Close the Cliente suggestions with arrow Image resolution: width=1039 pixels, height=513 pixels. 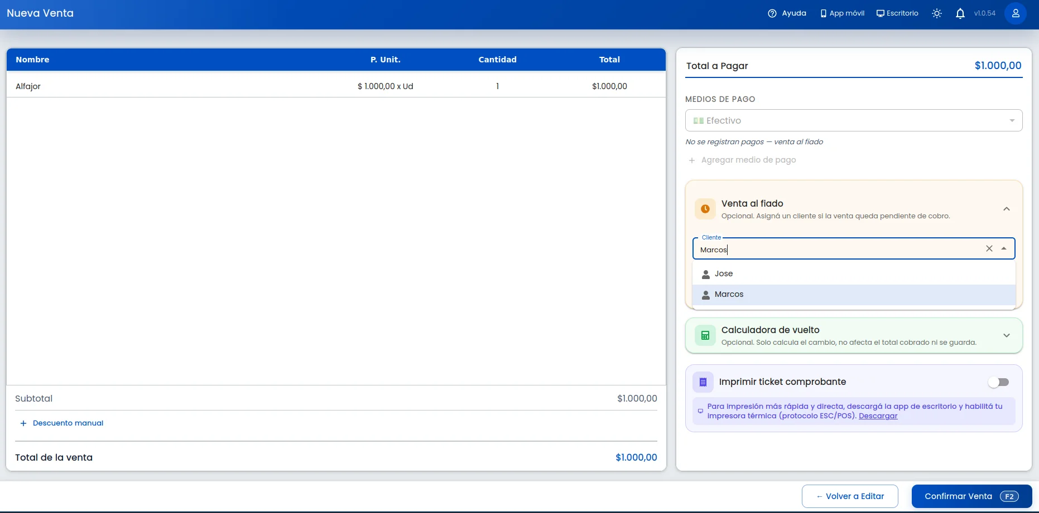coord(1004,248)
